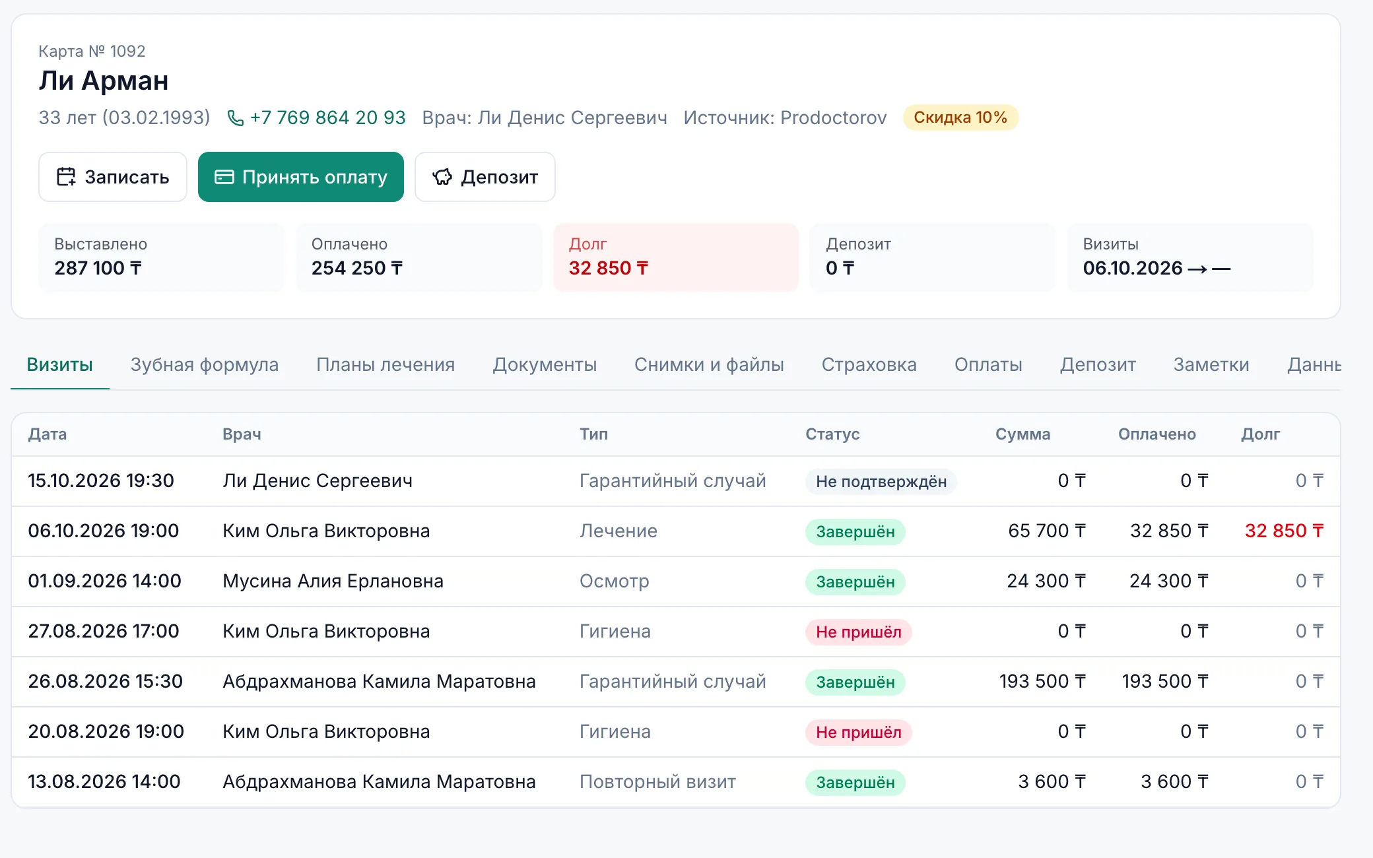Image resolution: width=1373 pixels, height=858 pixels.
Task: Click the Сумма column header
Action: pyautogui.click(x=1022, y=434)
